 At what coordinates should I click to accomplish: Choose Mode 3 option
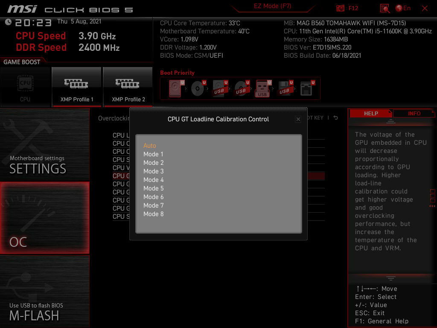tap(153, 171)
